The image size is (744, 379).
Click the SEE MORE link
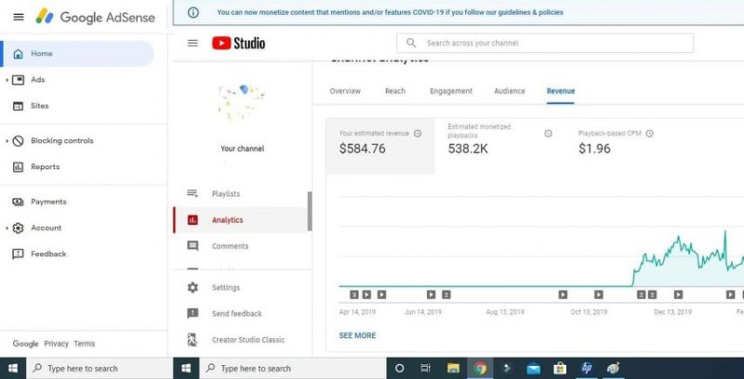pyautogui.click(x=357, y=335)
